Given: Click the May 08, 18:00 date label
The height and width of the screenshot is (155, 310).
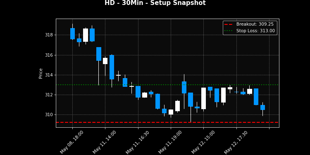Looking at the screenshot, I should (72, 142).
